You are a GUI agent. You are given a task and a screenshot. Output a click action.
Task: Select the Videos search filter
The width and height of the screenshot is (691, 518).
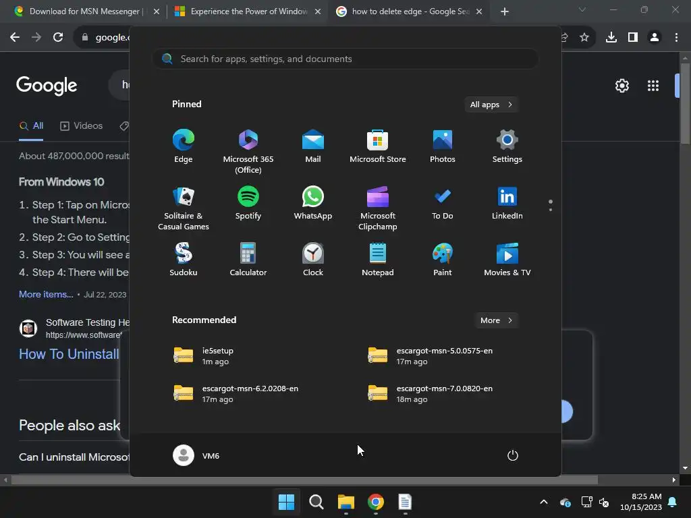81,126
